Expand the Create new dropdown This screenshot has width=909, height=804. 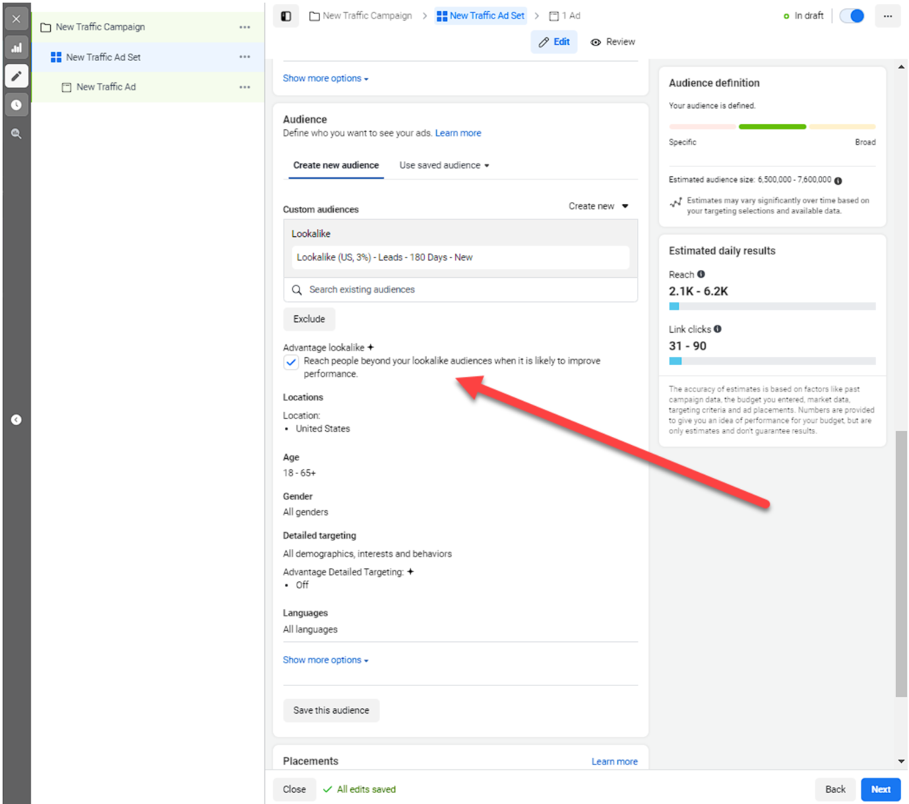tap(598, 207)
